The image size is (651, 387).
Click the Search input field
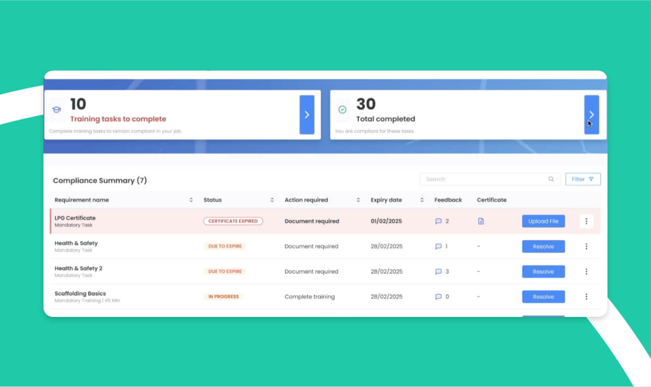coord(483,179)
